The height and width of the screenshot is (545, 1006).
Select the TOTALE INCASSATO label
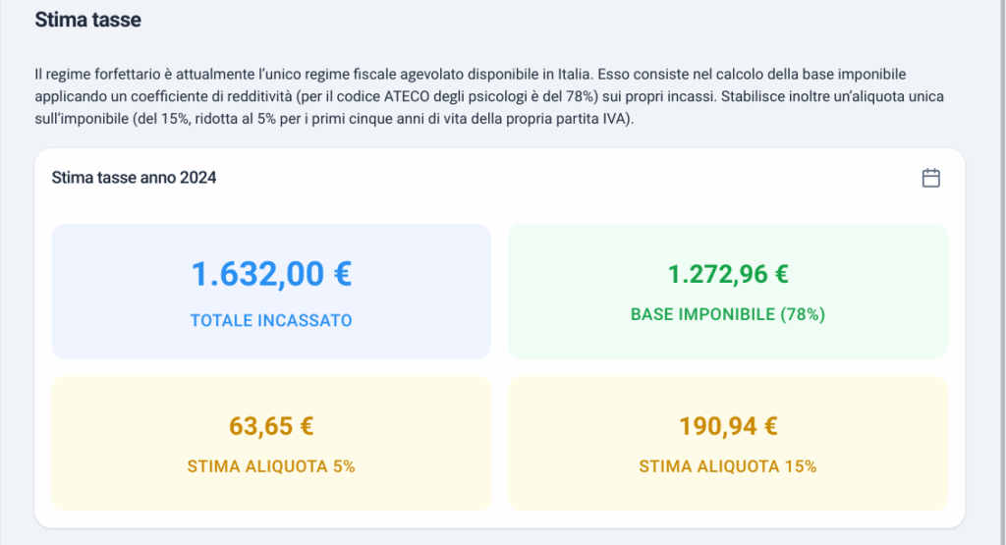[271, 320]
